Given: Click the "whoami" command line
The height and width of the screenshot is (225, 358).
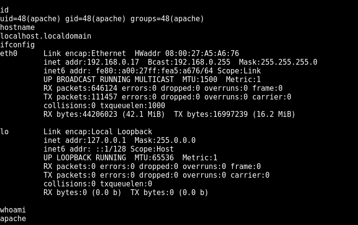Looking at the screenshot, I should [x=13, y=210].
